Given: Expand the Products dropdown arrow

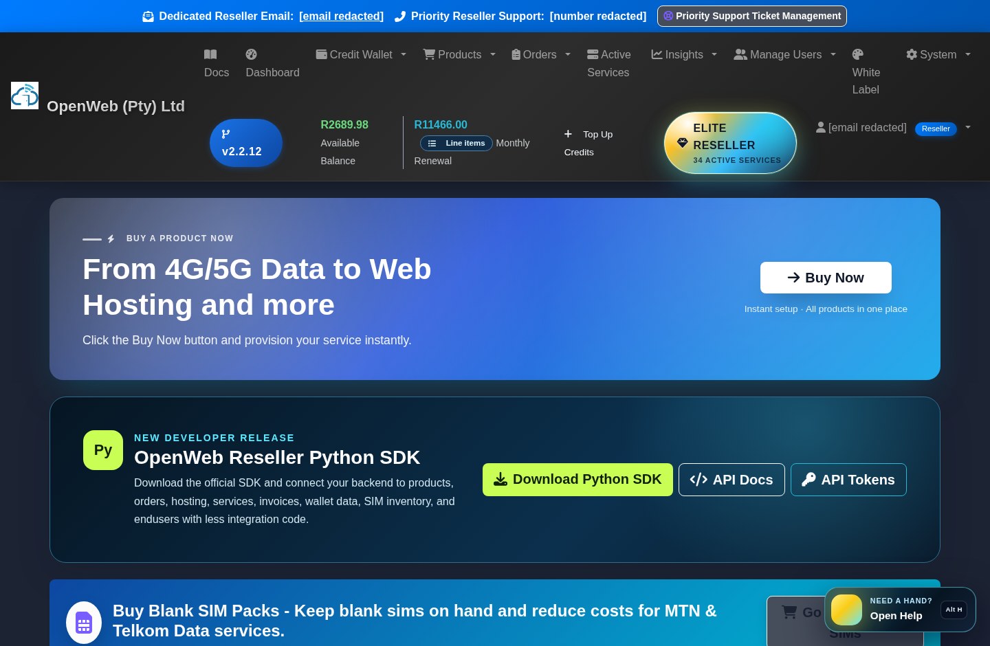Looking at the screenshot, I should pos(493,54).
